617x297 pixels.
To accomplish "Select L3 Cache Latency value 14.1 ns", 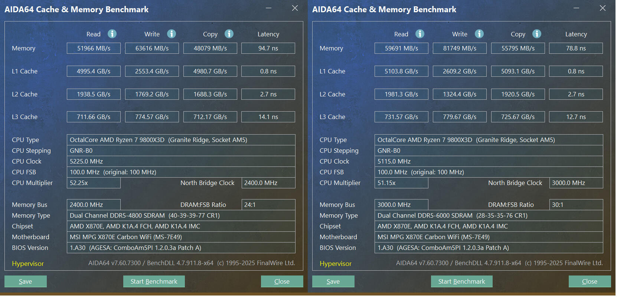I will (268, 117).
